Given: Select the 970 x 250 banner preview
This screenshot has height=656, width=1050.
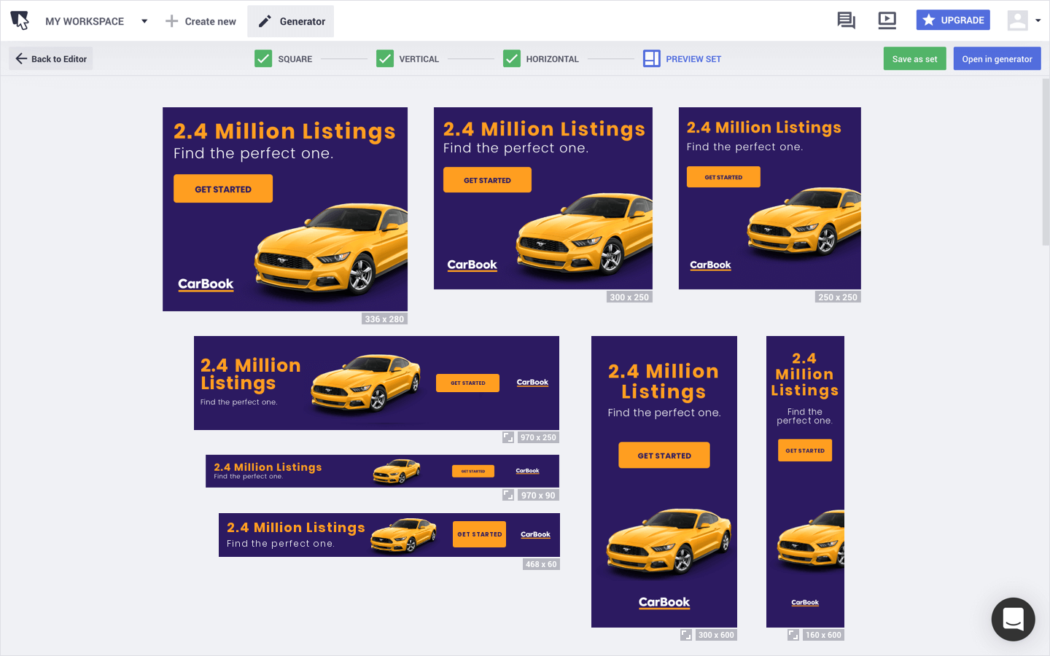Looking at the screenshot, I should pos(376,383).
